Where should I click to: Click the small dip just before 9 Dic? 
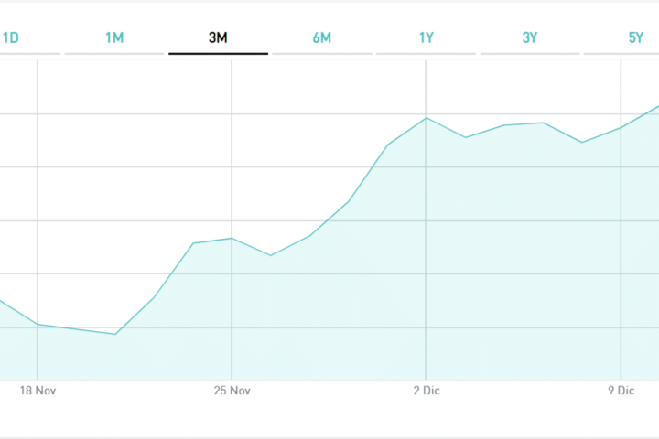[582, 142]
